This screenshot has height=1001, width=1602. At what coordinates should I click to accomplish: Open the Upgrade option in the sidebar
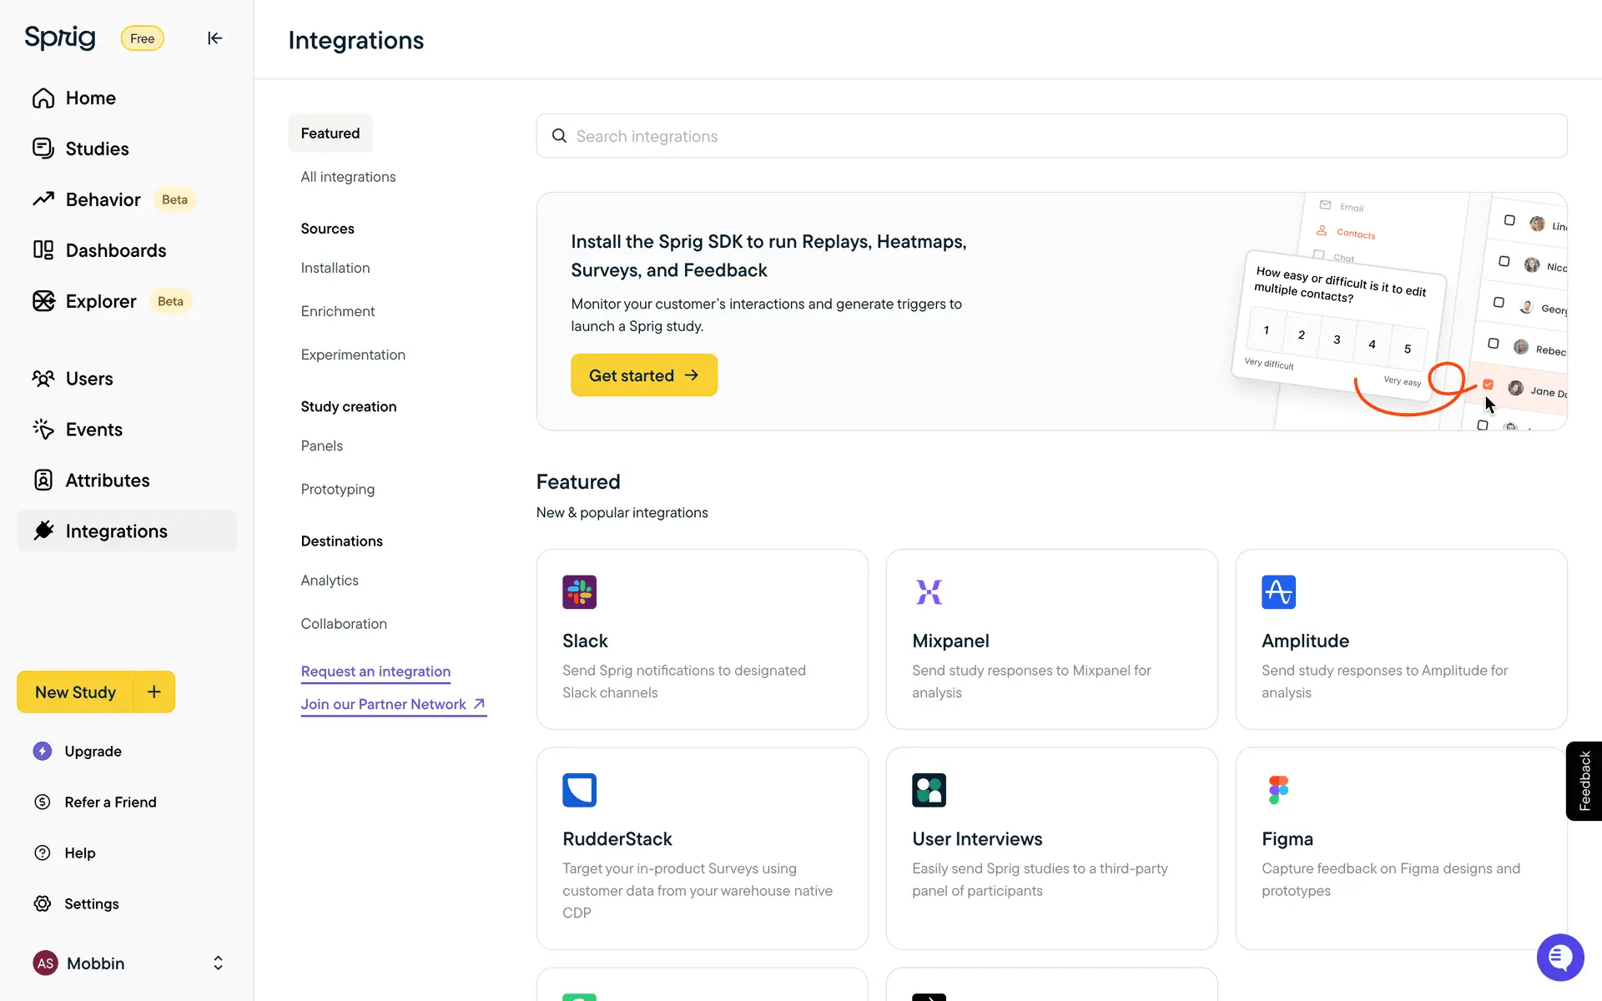pos(93,751)
